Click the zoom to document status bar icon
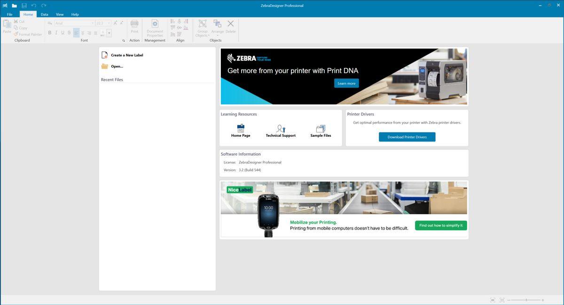The width and height of the screenshot is (564, 305). (x=493, y=300)
